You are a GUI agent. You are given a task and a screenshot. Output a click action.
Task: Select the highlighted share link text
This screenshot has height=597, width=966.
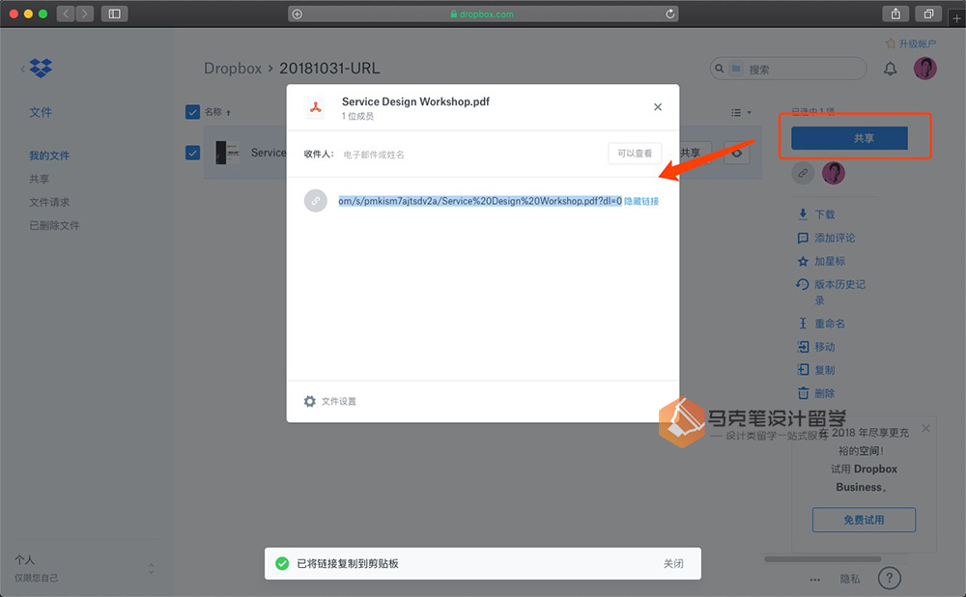click(480, 201)
